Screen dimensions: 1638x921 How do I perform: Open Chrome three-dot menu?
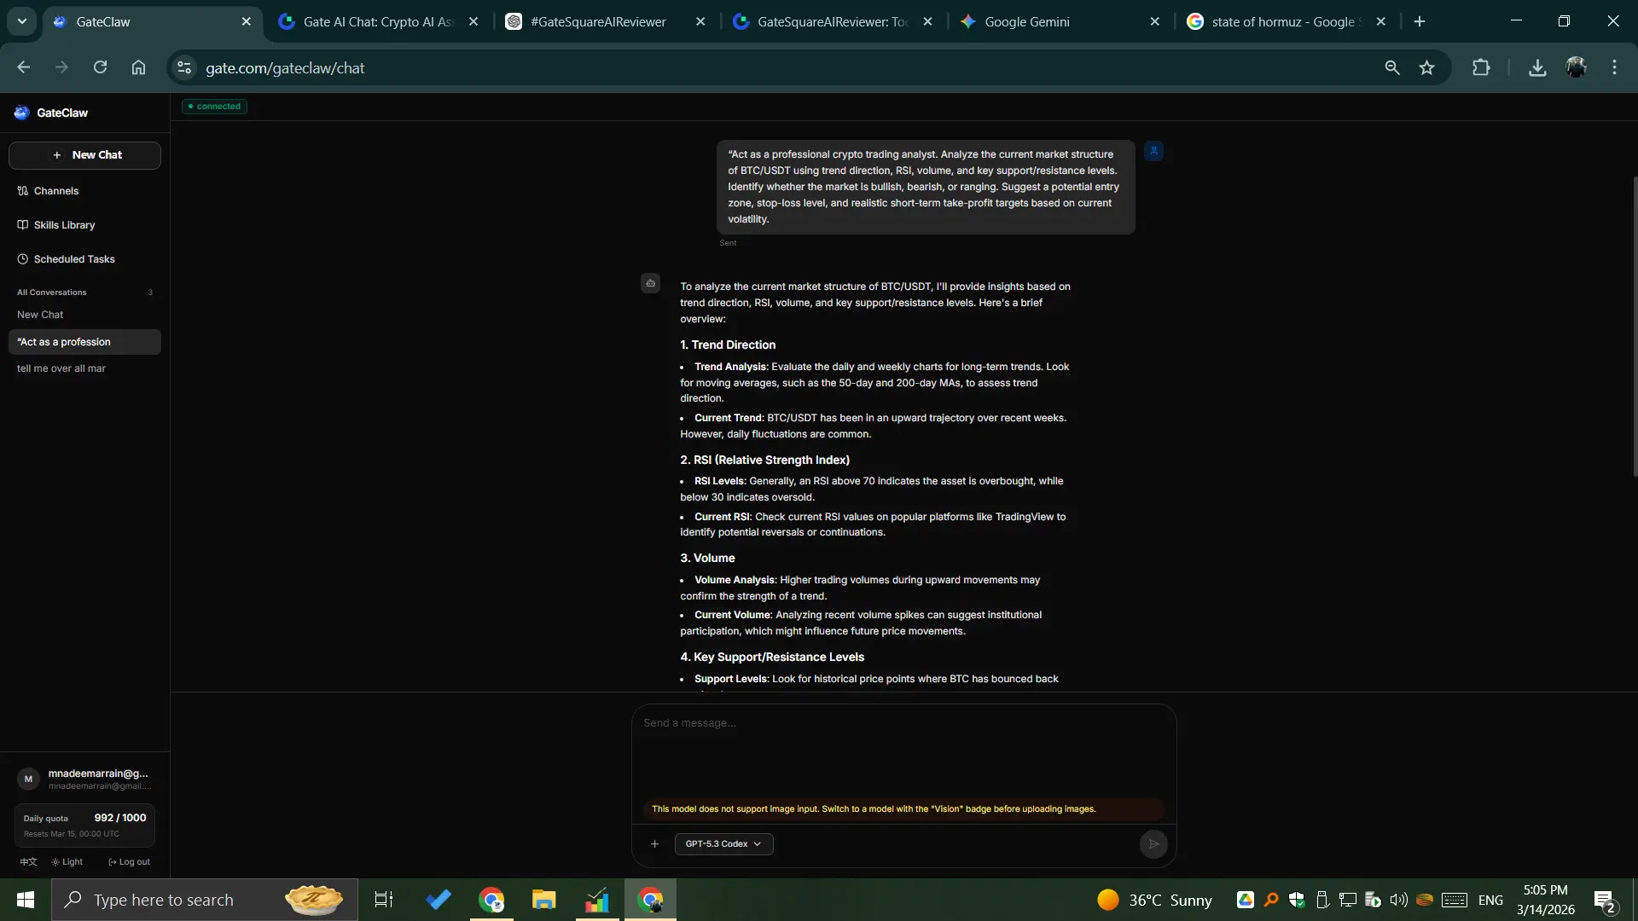[x=1614, y=67]
